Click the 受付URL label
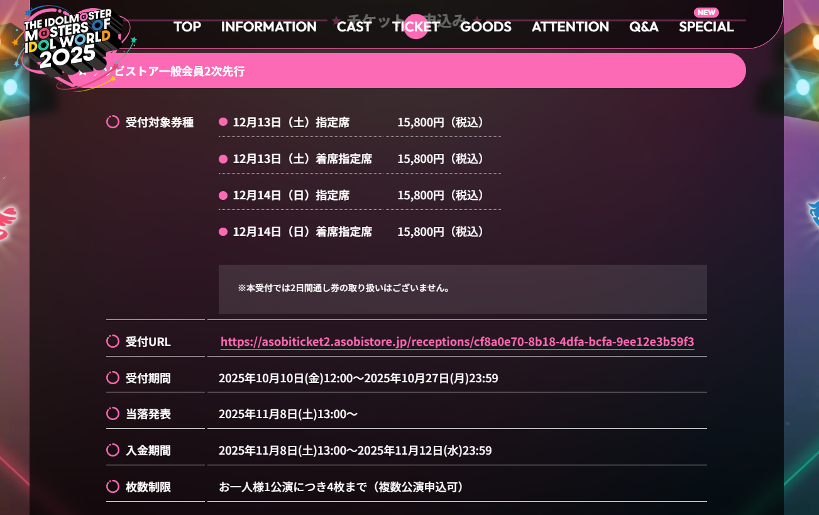This screenshot has height=515, width=819. coord(148,341)
